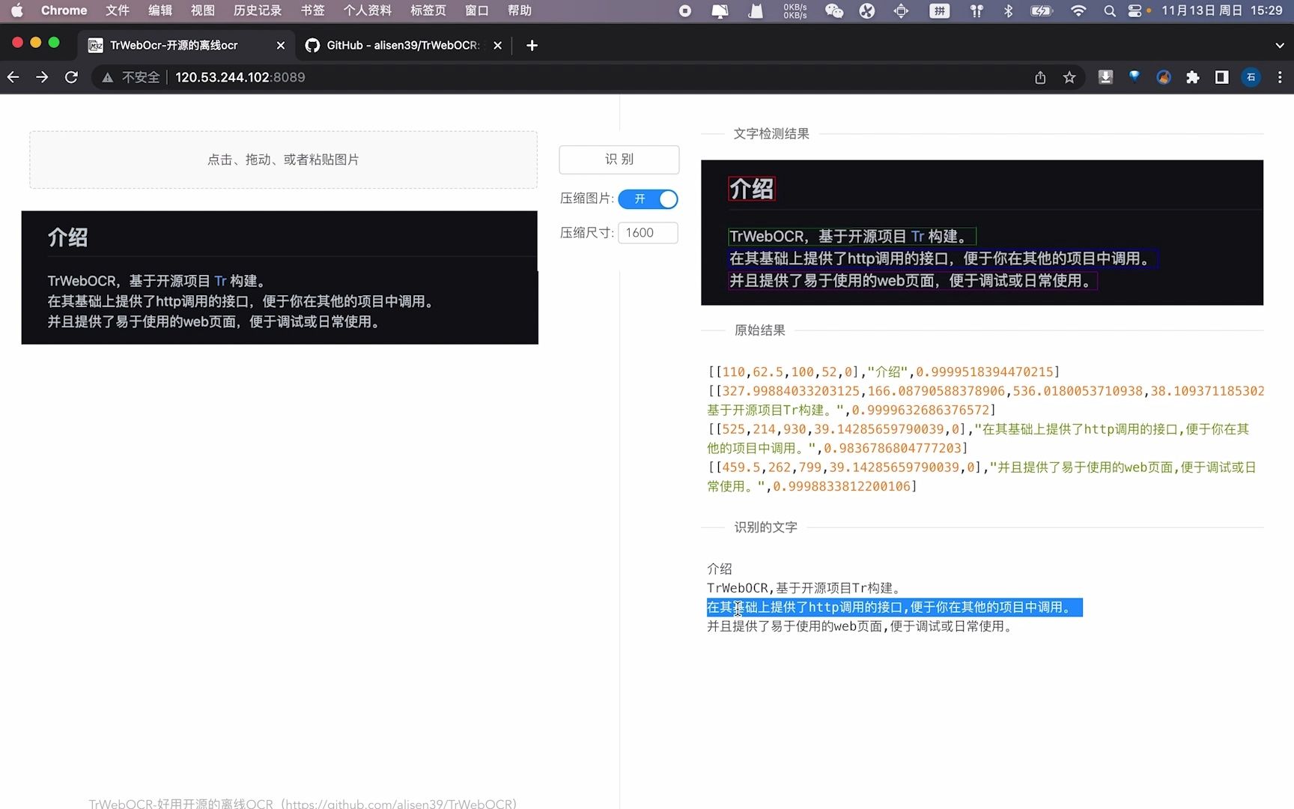
Task: Open the round orange-blue extension icon
Action: click(x=1164, y=77)
